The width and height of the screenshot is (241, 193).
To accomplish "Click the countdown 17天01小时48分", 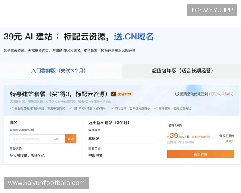I will (221, 94).
